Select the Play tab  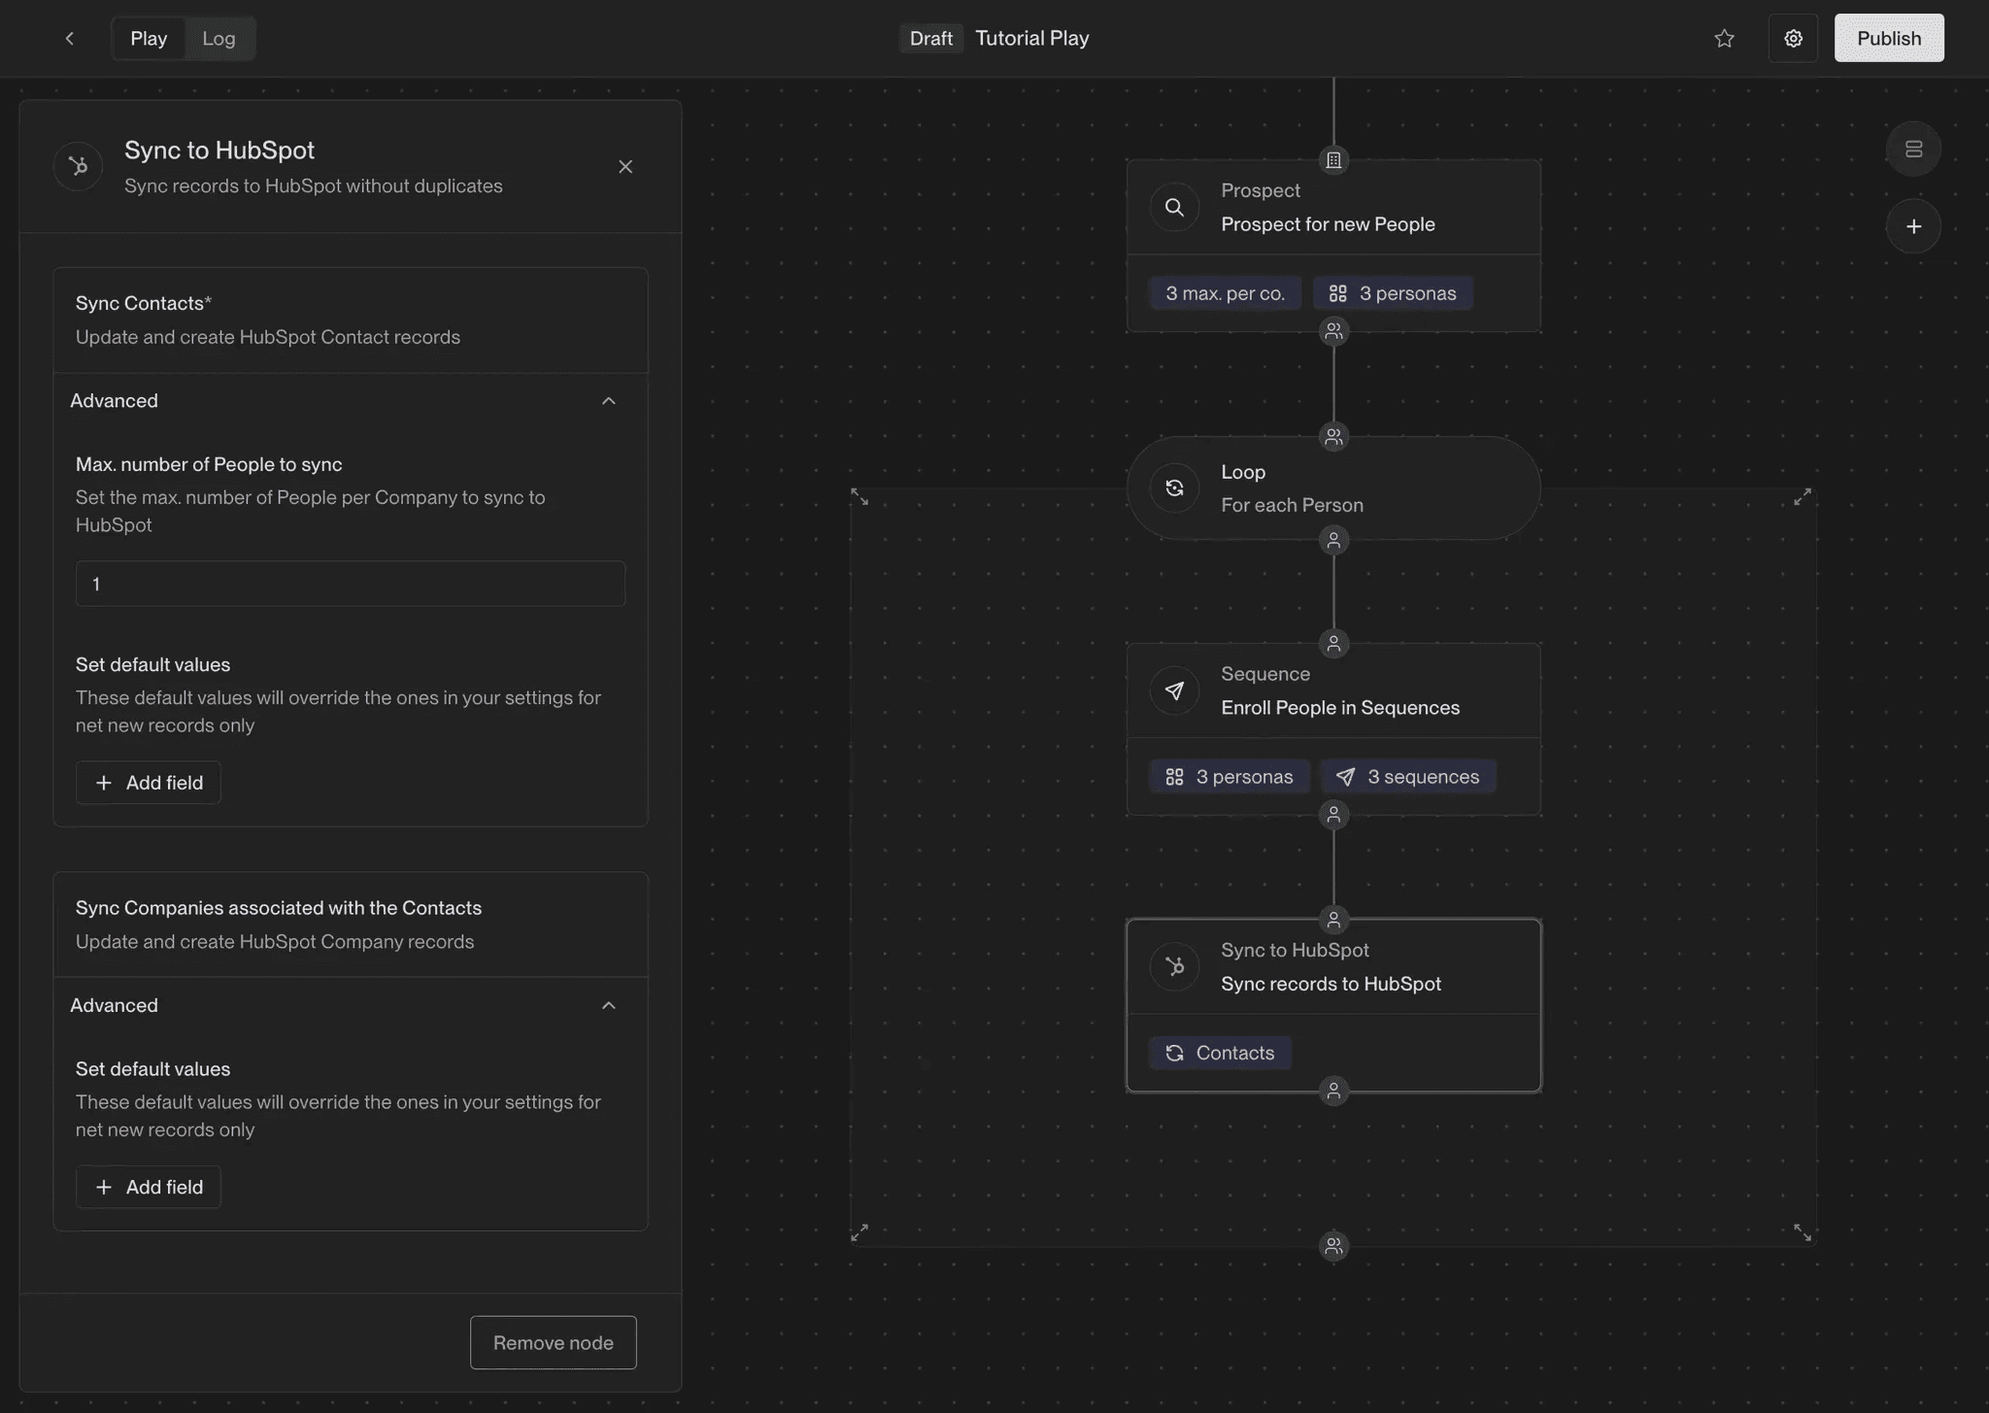[x=149, y=39]
